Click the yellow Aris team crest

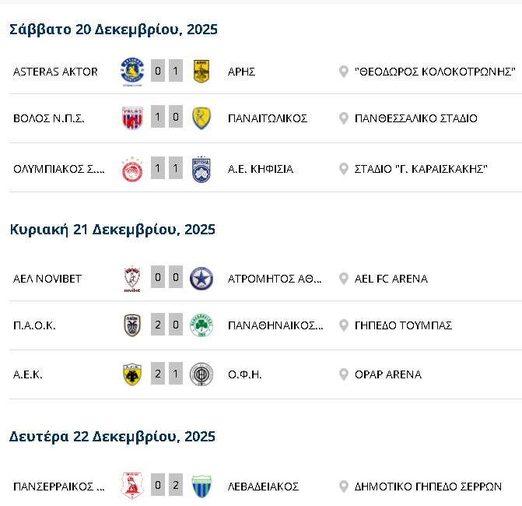click(x=201, y=72)
